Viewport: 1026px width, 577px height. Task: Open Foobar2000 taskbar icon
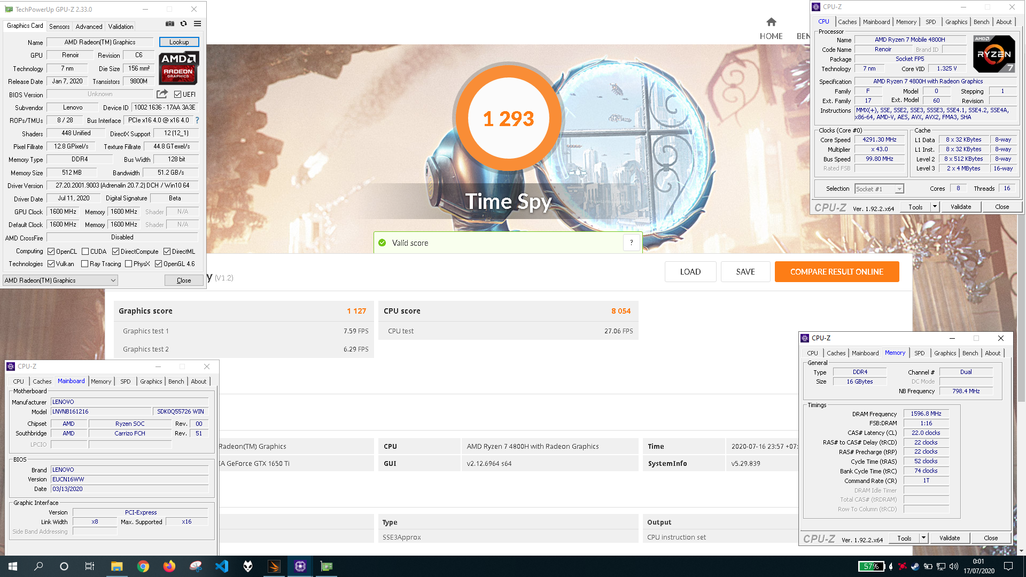coord(247,566)
